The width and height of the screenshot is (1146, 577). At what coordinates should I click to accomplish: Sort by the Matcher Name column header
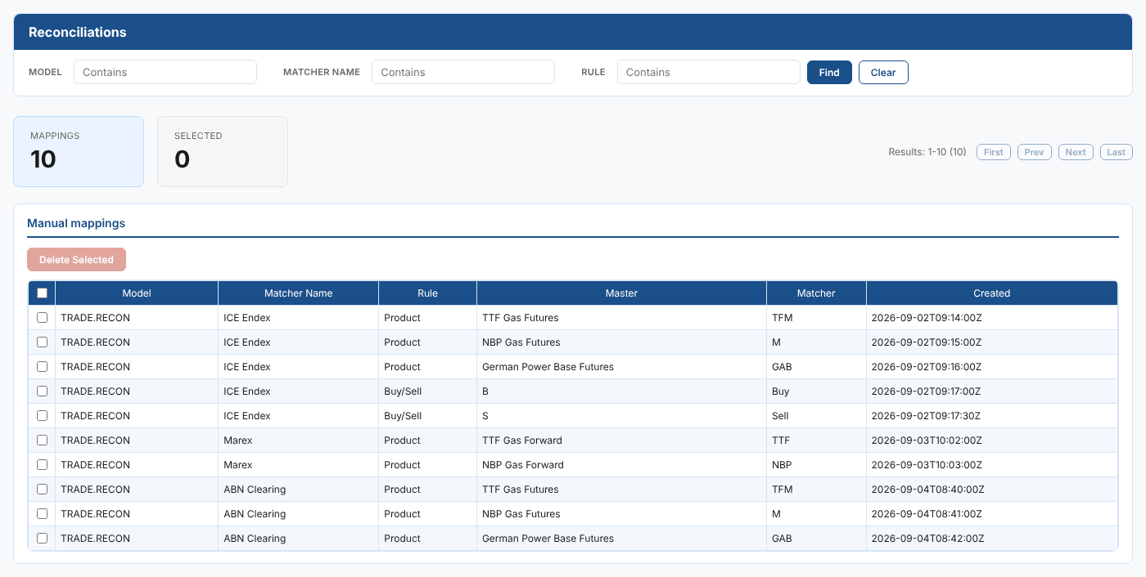click(x=299, y=293)
